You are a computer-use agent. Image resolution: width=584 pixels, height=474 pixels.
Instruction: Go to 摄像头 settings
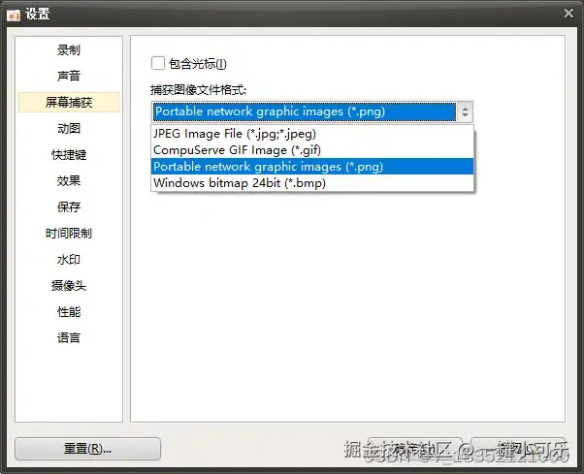(69, 285)
